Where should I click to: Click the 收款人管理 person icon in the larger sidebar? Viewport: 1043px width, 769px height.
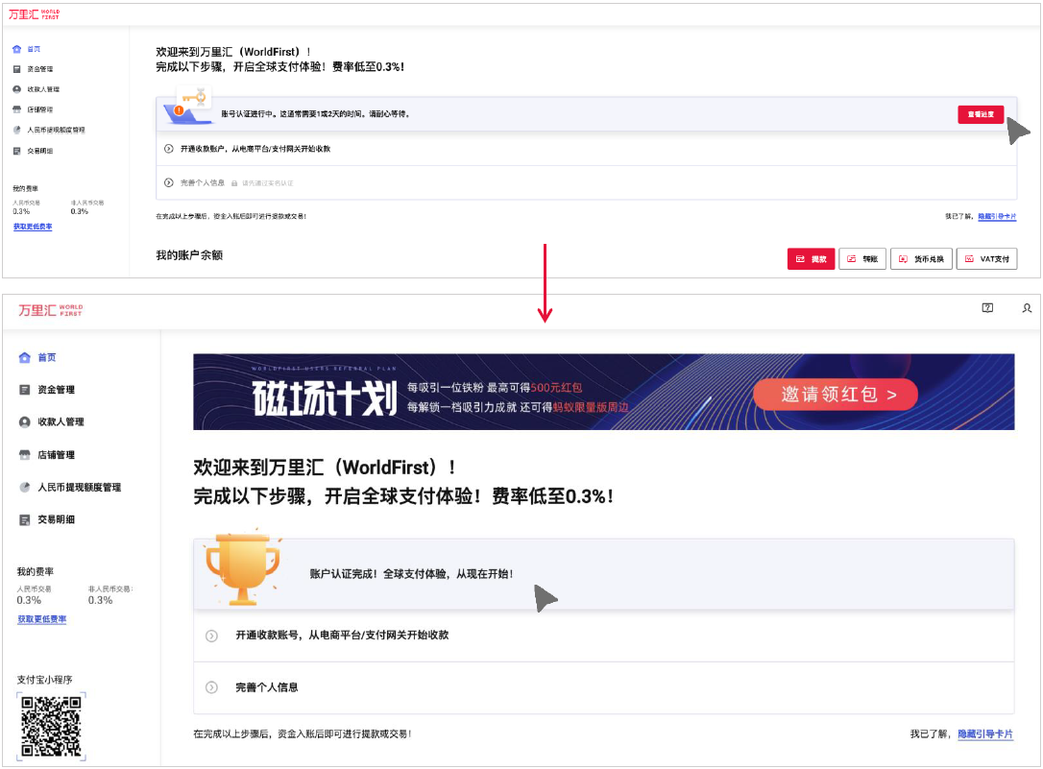coord(25,422)
